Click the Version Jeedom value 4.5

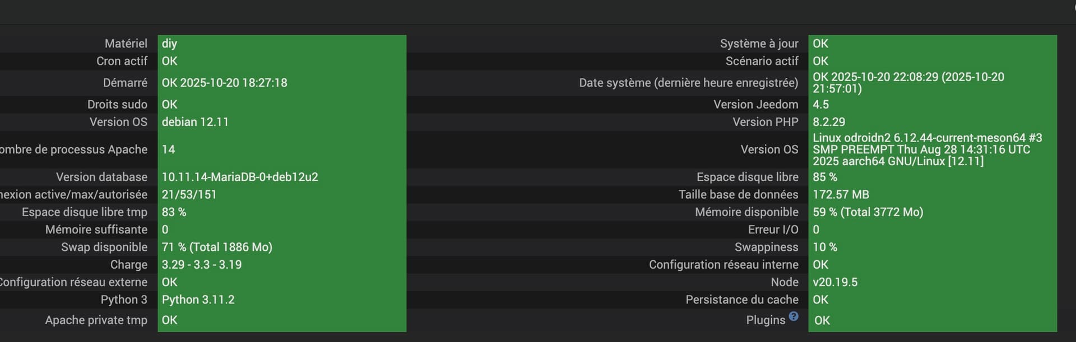tap(820, 105)
